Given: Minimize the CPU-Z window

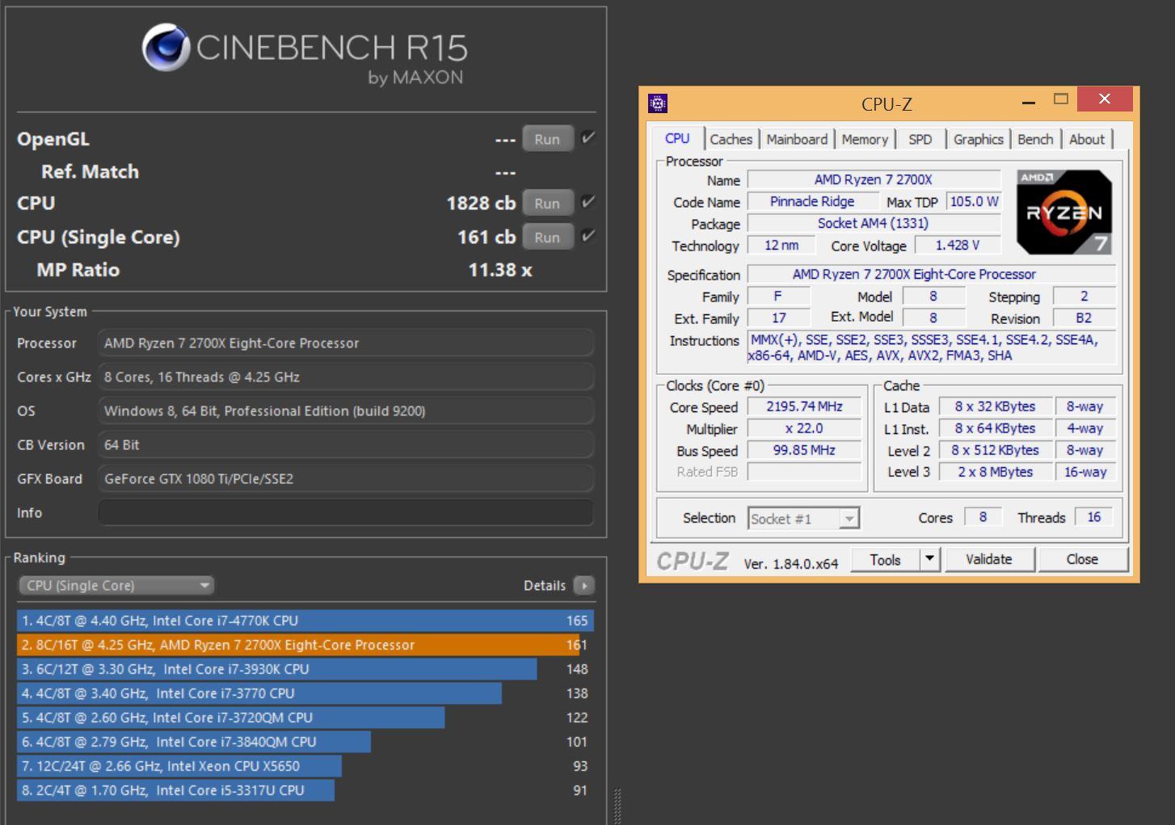Looking at the screenshot, I should (x=1029, y=102).
